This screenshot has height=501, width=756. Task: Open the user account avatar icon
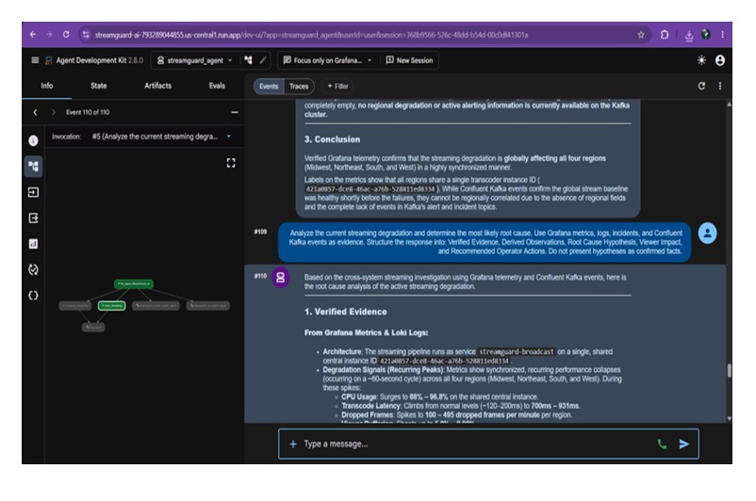(720, 60)
